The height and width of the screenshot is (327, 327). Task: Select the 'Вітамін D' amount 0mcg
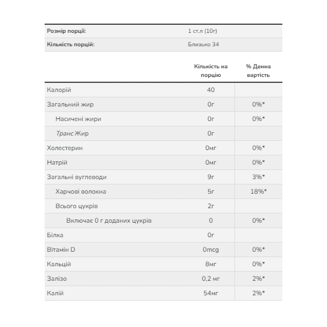(x=211, y=250)
